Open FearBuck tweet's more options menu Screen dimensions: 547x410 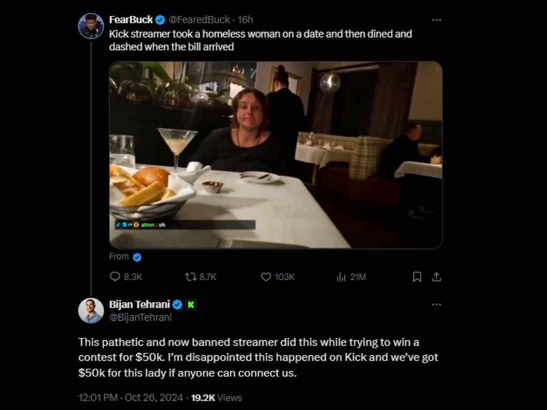pos(436,20)
